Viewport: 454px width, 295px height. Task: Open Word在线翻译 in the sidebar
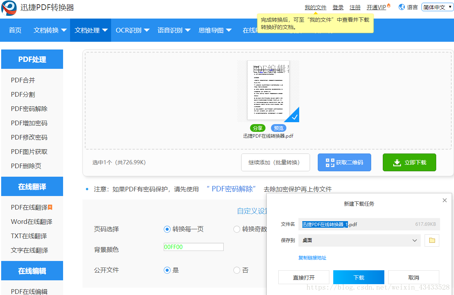32,222
